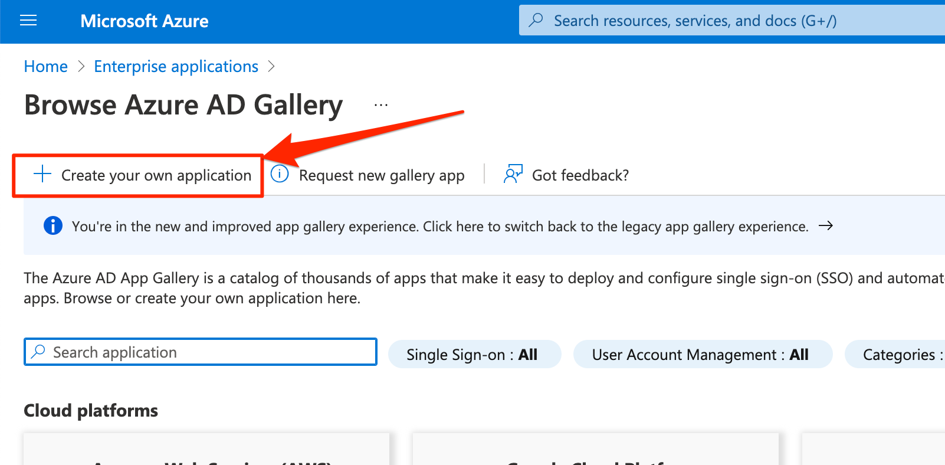This screenshot has height=465, width=945.
Task: Click the arrow at the end of the banner
Action: pyautogui.click(x=826, y=225)
